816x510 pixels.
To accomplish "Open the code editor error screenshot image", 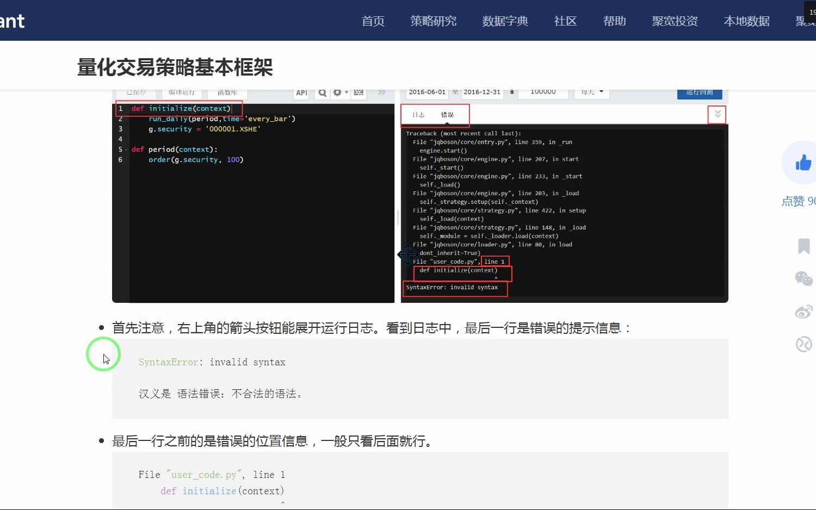I will (420, 196).
